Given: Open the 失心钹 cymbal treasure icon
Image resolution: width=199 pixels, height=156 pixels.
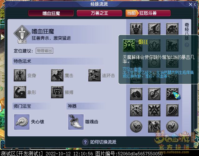Looking at the screenshot, I should [22, 122].
